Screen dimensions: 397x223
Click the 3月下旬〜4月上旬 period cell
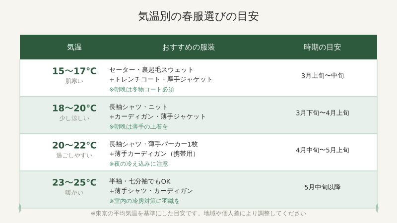(x=322, y=113)
